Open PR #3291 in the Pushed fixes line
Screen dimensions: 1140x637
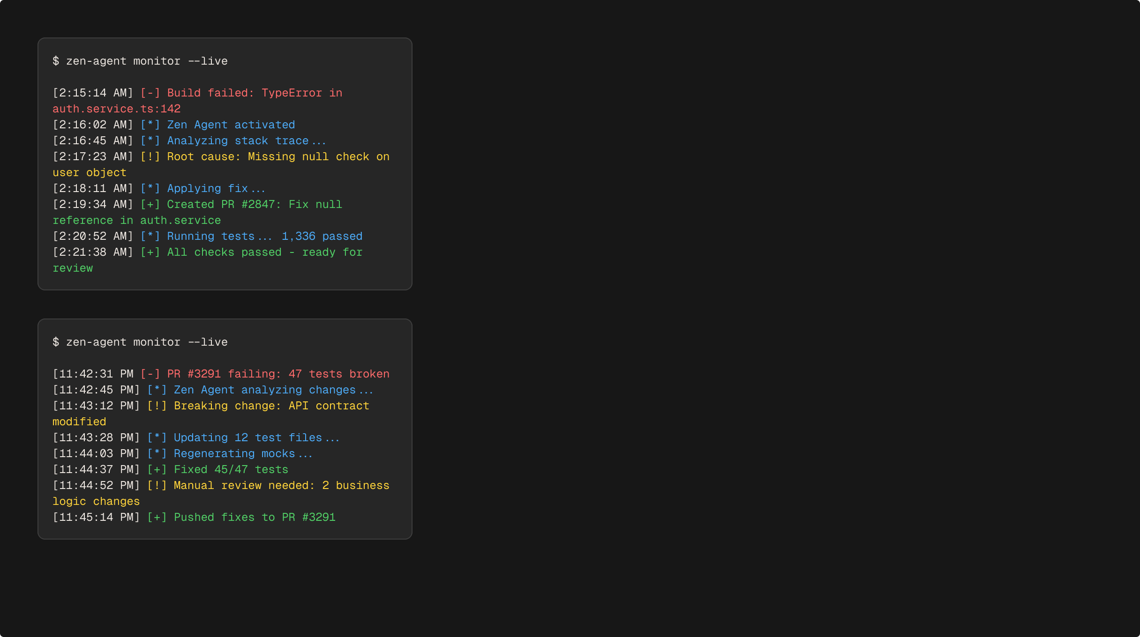coord(308,517)
